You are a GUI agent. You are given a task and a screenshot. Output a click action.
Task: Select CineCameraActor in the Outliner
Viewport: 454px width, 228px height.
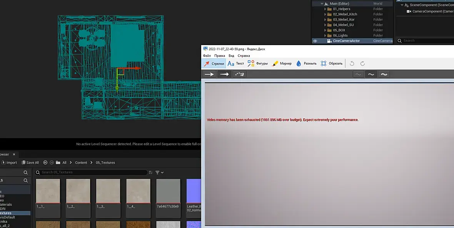click(x=352, y=41)
